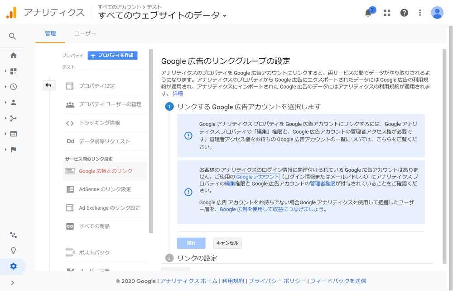Select プロパティ設定 menu item
453x291 pixels.
(x=105, y=86)
